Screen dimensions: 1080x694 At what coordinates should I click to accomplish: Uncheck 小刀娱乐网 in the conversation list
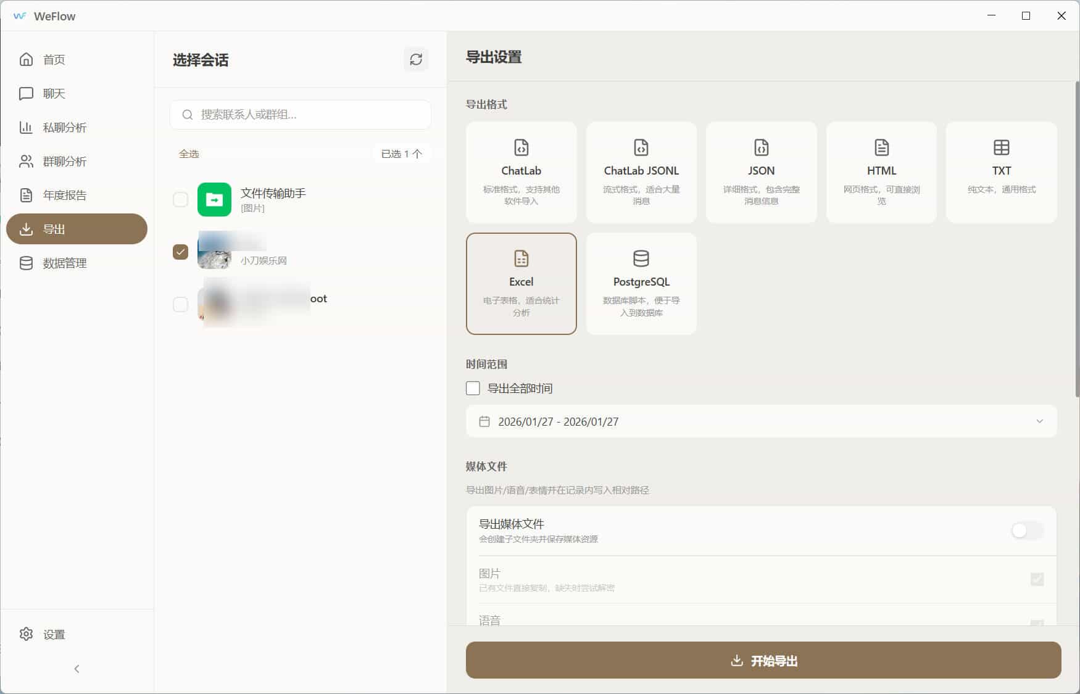point(180,251)
